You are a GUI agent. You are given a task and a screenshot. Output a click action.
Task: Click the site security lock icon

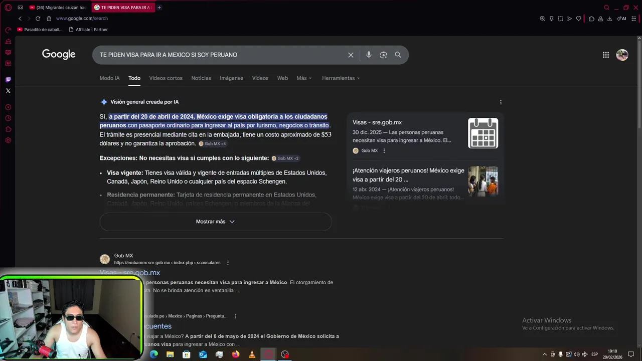click(49, 19)
